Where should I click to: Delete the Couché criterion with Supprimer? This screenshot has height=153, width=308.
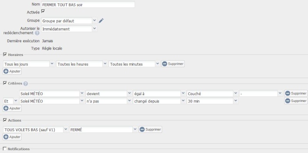pos(296,94)
